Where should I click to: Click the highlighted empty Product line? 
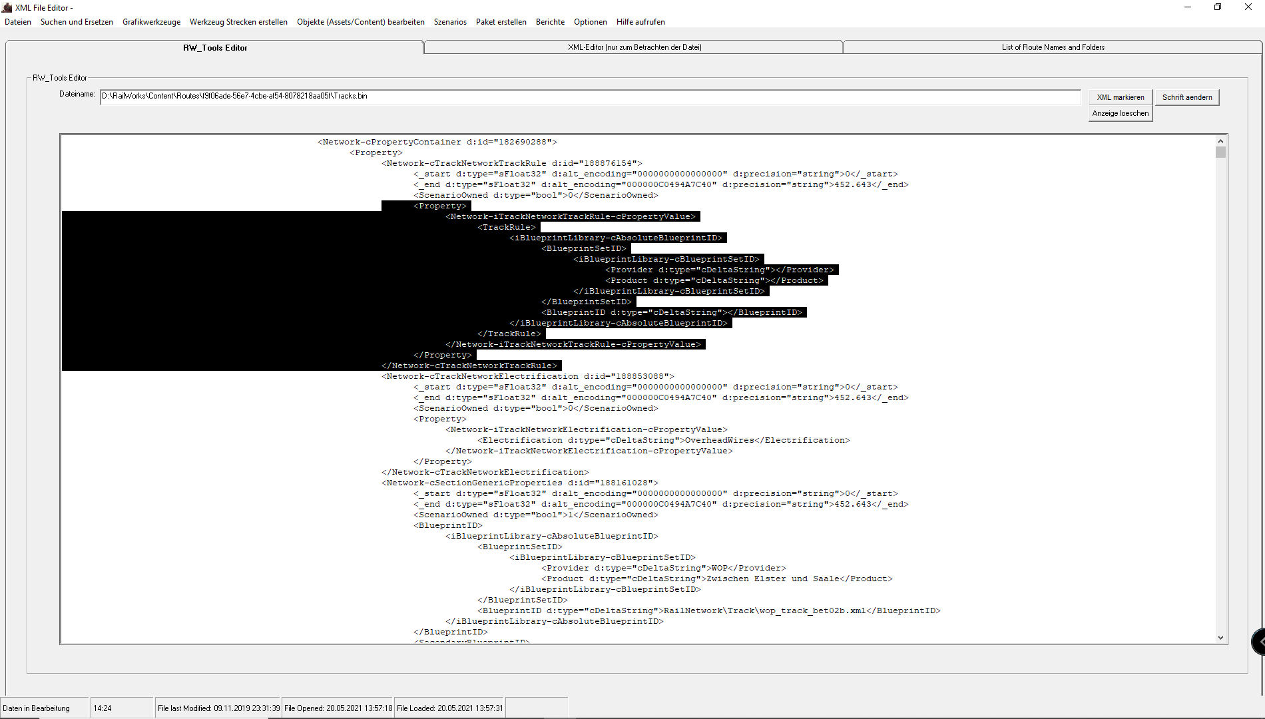(x=714, y=280)
